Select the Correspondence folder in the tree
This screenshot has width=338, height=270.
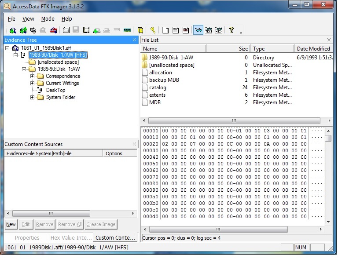point(63,76)
